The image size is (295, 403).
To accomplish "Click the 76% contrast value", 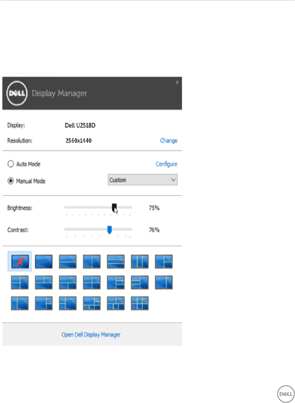I will coord(154,230).
